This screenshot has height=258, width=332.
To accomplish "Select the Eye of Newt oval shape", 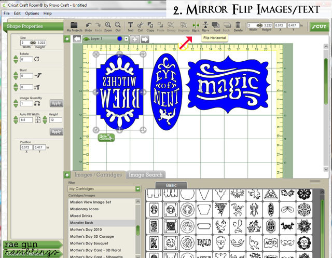I will click(166, 92).
